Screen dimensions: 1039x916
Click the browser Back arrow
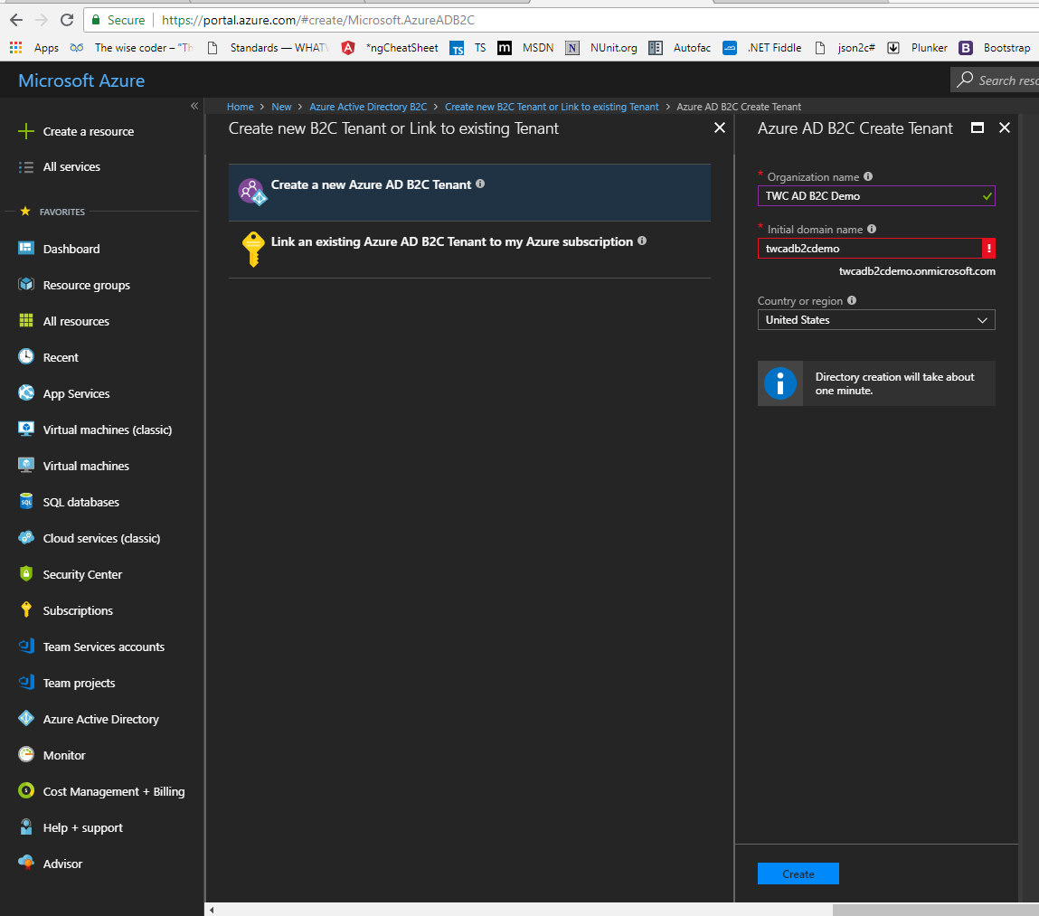[x=16, y=20]
